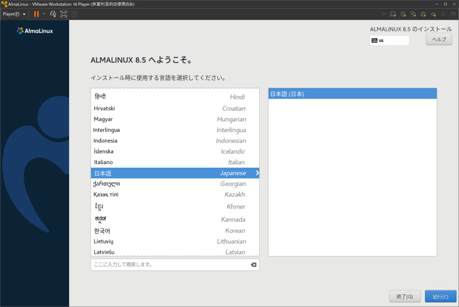The height and width of the screenshot is (307, 459).
Task: Click the us keyboard layout indicator
Action: click(390, 40)
